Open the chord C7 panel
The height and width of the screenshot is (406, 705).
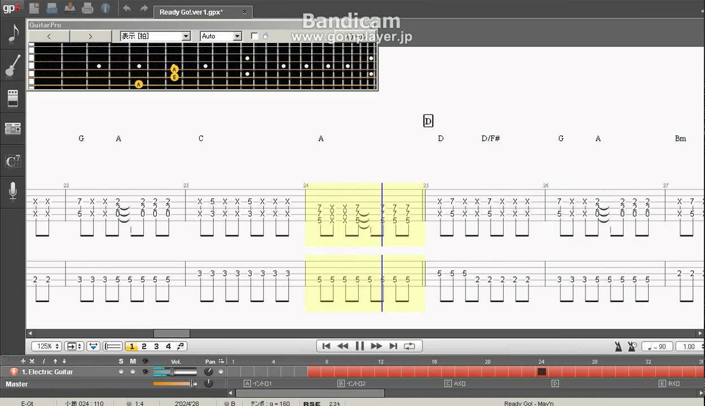[12, 161]
